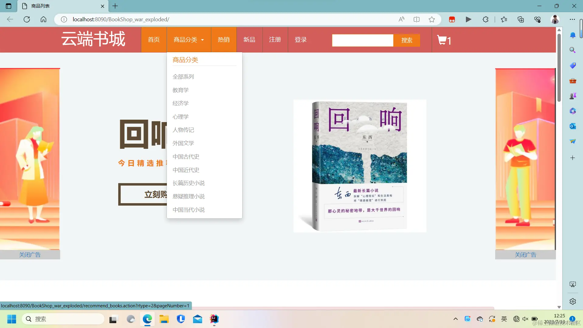Viewport: 583px width, 328px height.
Task: Select 经济学 category
Action: 181,104
